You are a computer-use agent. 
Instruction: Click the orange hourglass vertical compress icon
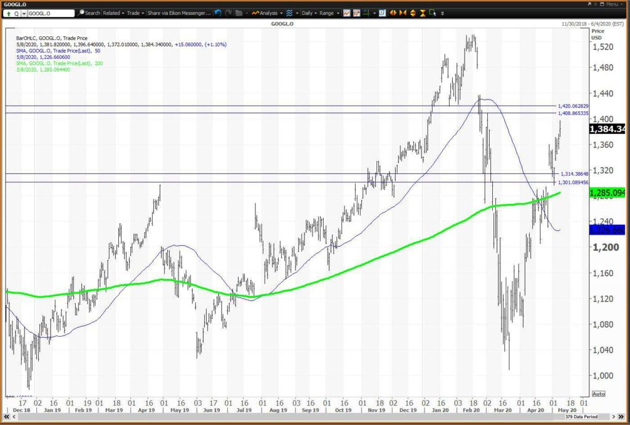(423, 13)
